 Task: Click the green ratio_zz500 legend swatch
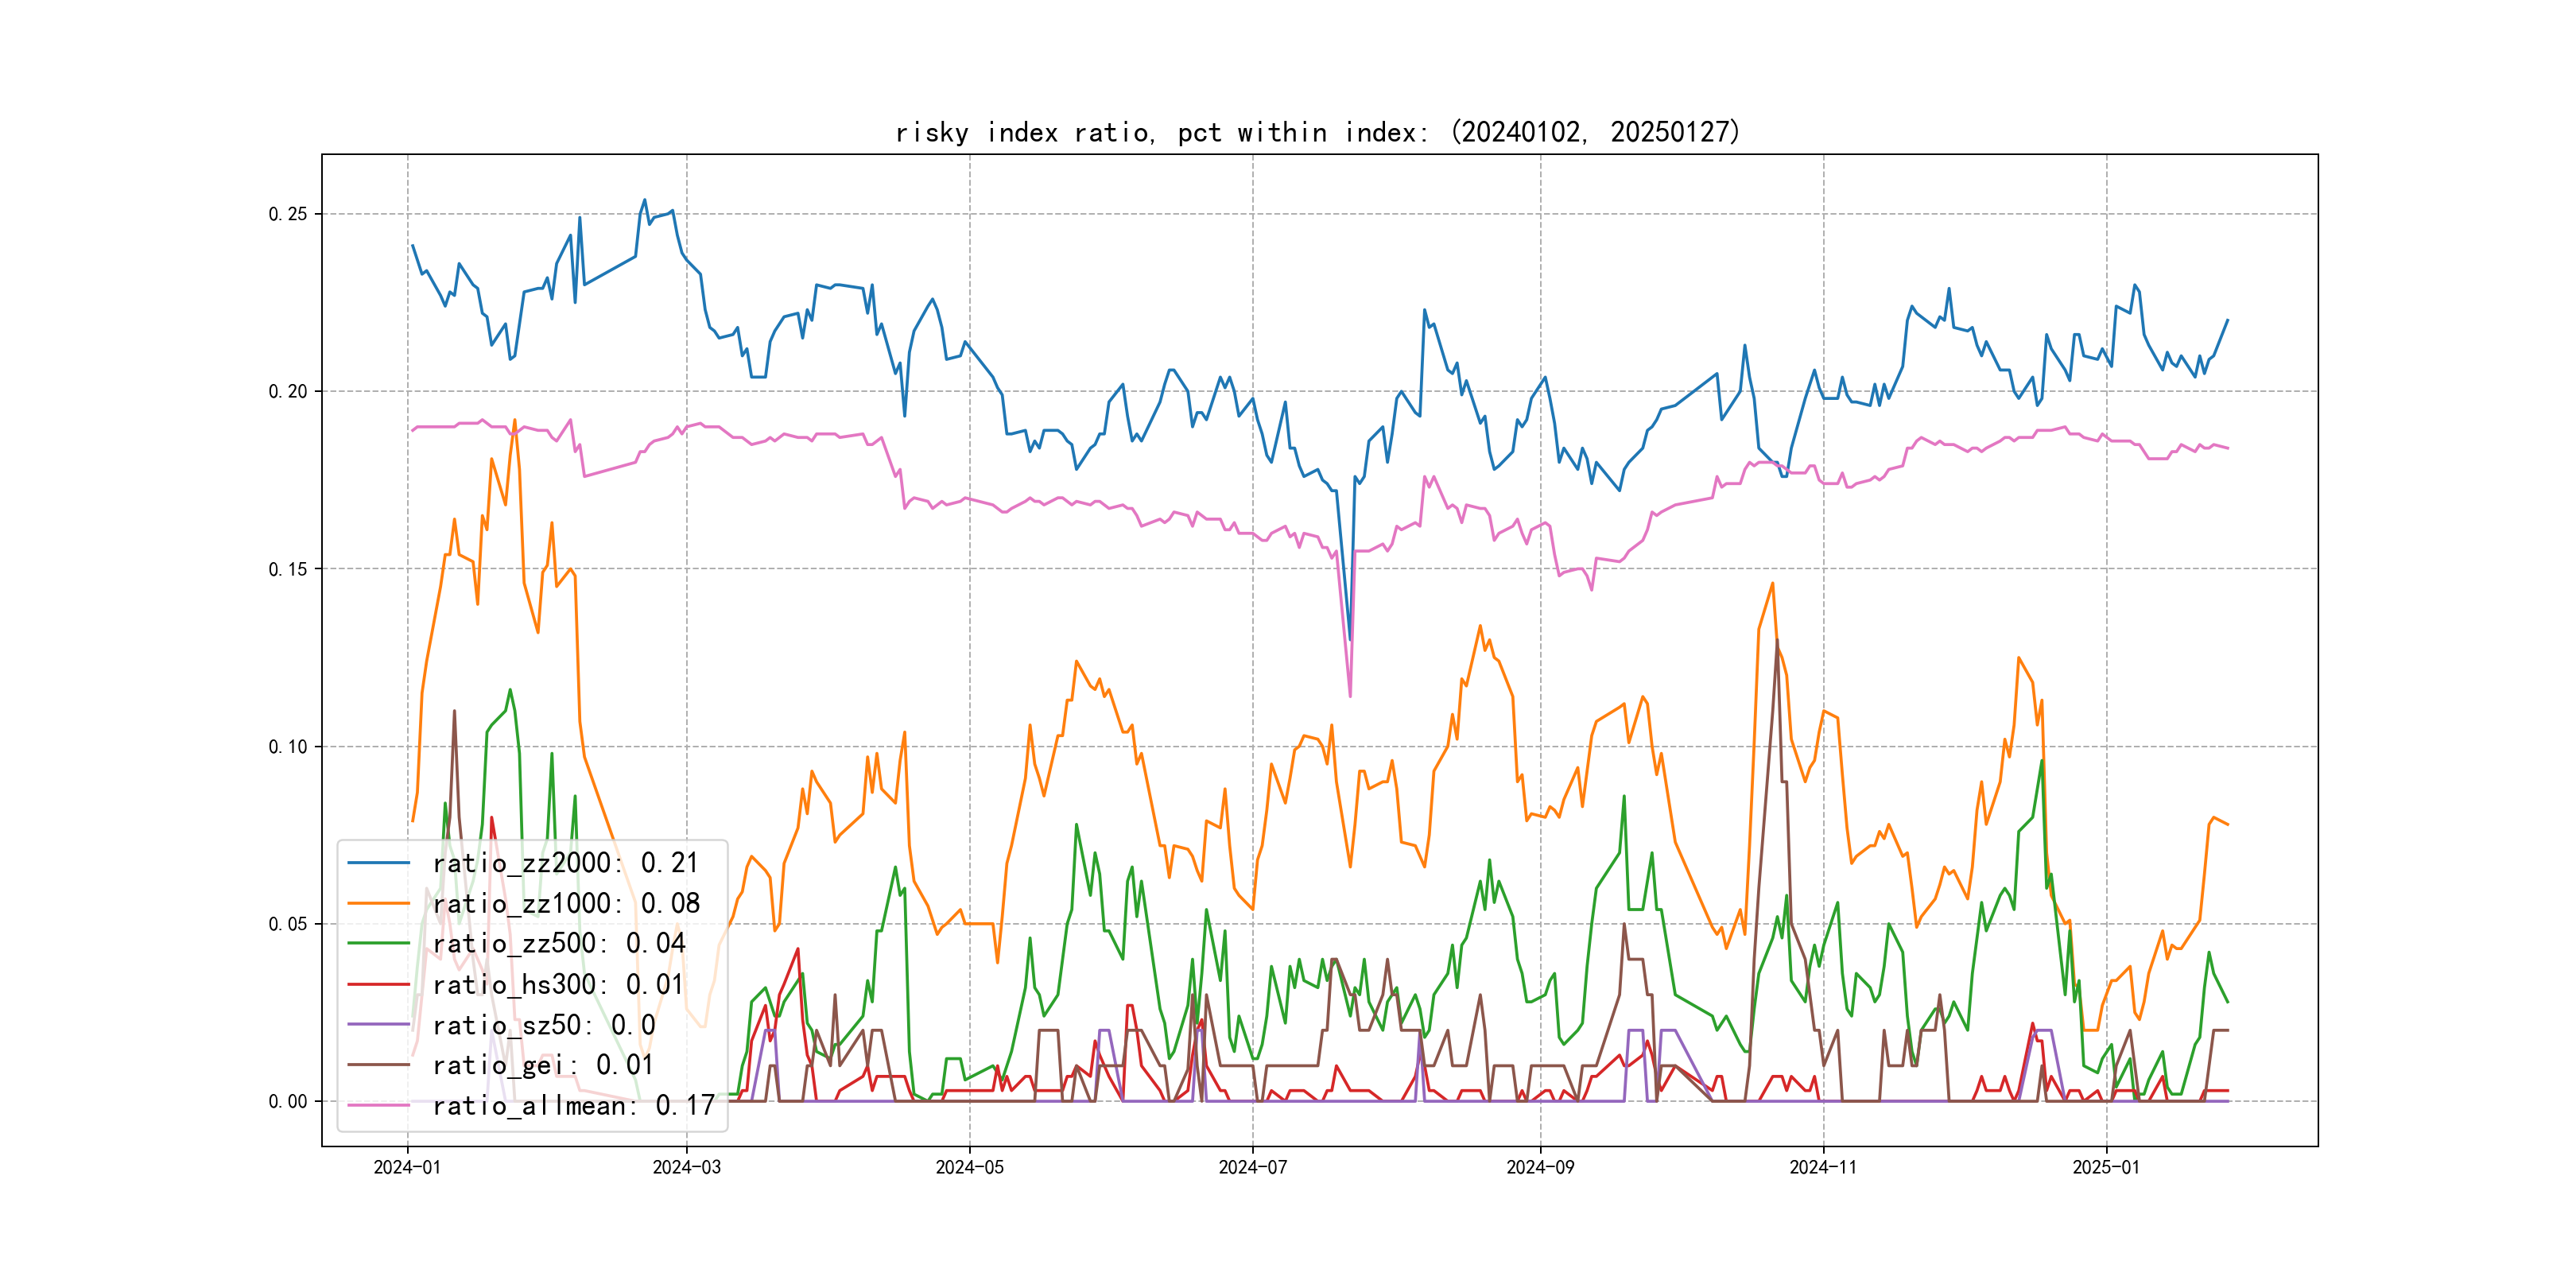point(378,943)
